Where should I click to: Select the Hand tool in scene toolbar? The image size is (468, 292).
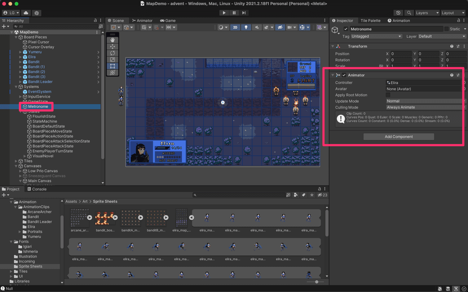point(113,40)
